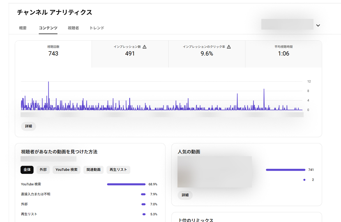Select the 平均視聴時間 metric card
Screen dimensions: 341x222
point(283,54)
